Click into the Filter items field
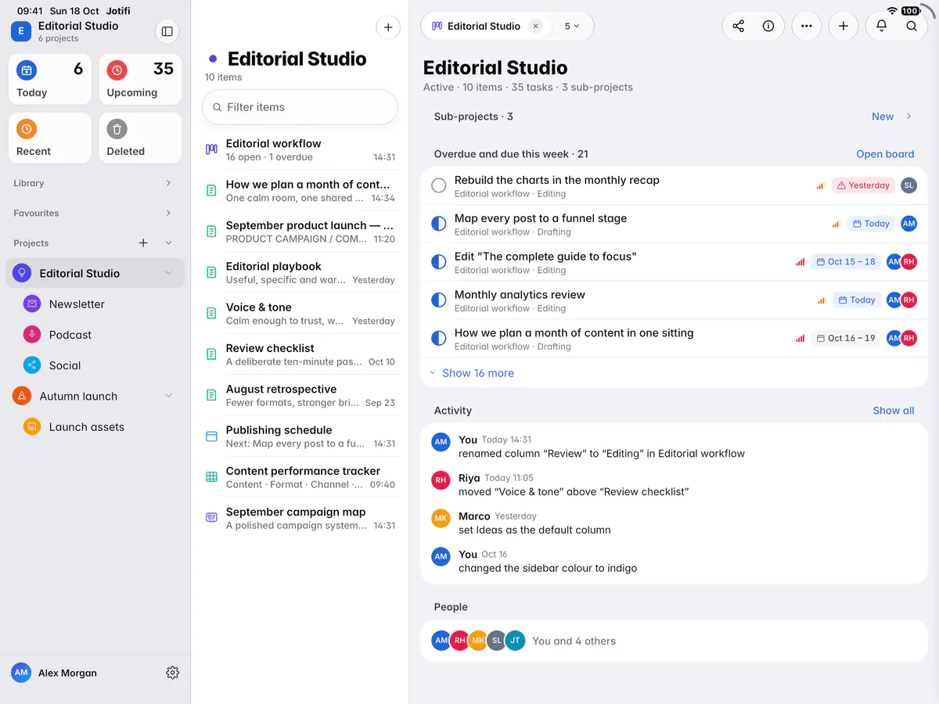The height and width of the screenshot is (704, 939). click(x=300, y=107)
